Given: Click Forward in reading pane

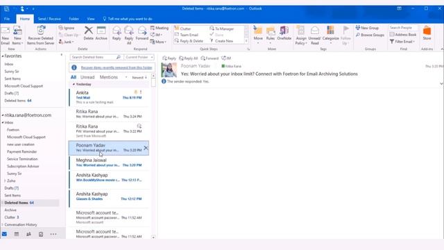Looking at the screenshot, I should coord(210,58).
